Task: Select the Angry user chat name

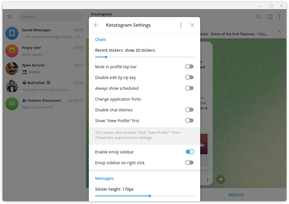Action: (x=31, y=47)
